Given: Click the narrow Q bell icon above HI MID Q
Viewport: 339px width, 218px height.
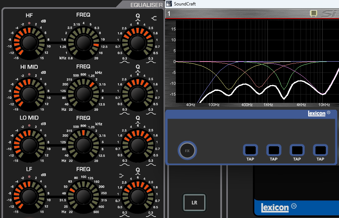Looking at the screenshot, I should (138, 71).
